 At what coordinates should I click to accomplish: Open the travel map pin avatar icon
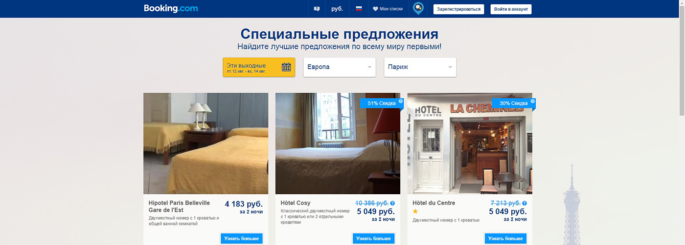coord(418,8)
